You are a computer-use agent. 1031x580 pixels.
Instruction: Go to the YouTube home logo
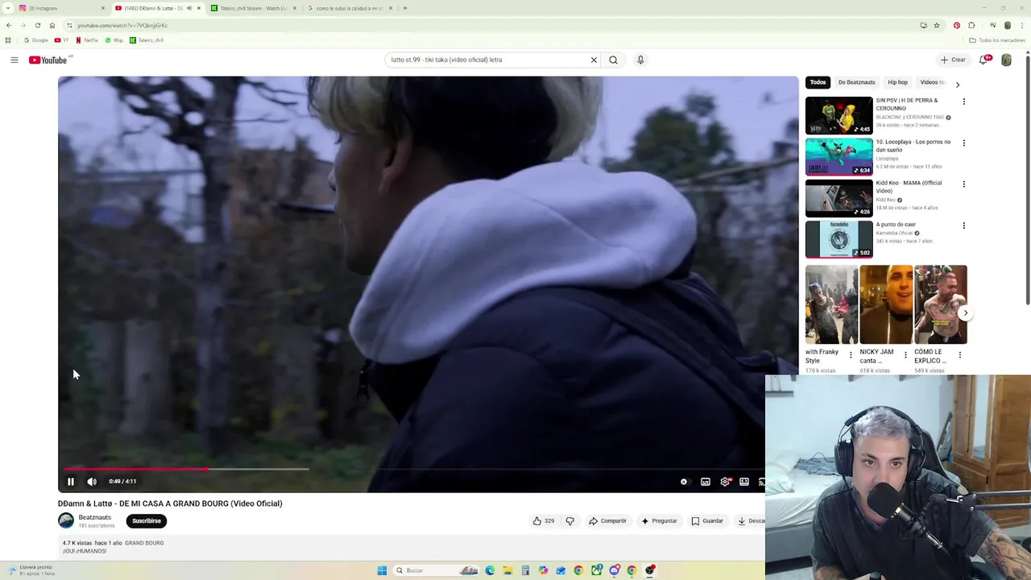click(x=48, y=60)
